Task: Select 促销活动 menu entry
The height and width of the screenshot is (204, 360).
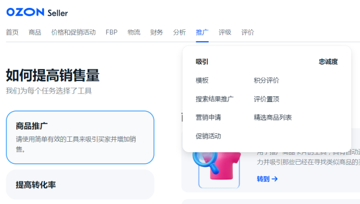Action: pos(208,136)
